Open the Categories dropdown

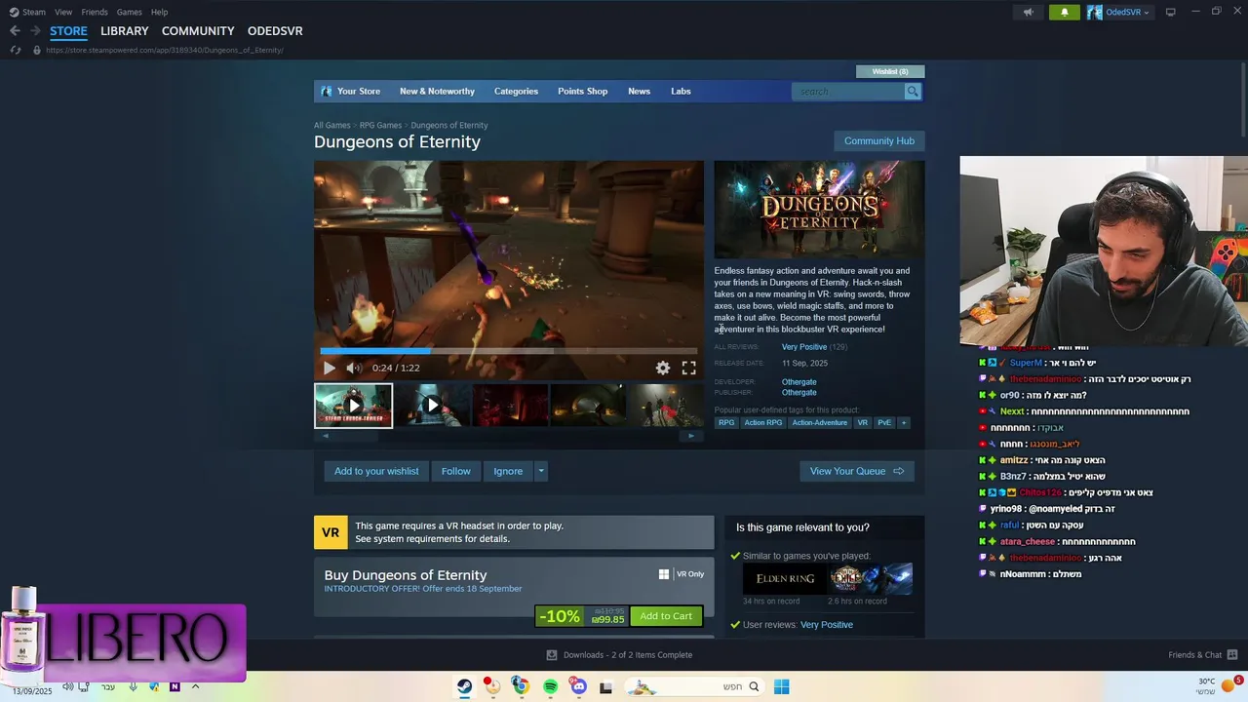pyautogui.click(x=516, y=92)
